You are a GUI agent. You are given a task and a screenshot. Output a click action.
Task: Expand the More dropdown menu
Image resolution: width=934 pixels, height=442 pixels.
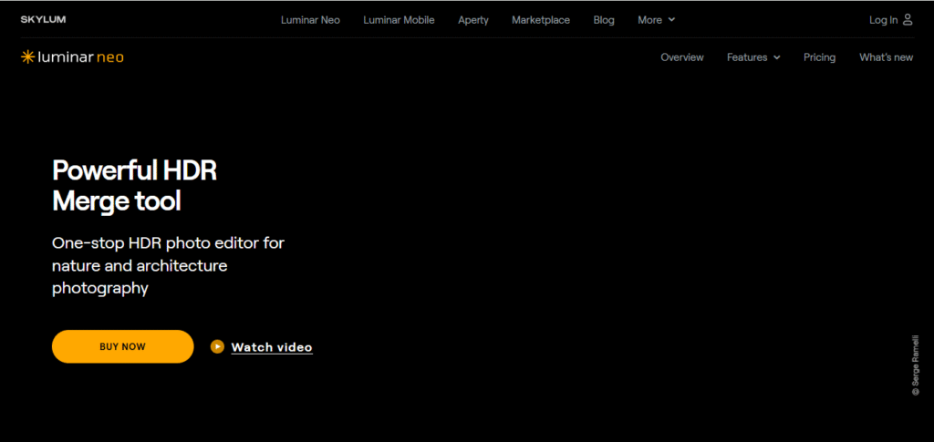click(657, 20)
